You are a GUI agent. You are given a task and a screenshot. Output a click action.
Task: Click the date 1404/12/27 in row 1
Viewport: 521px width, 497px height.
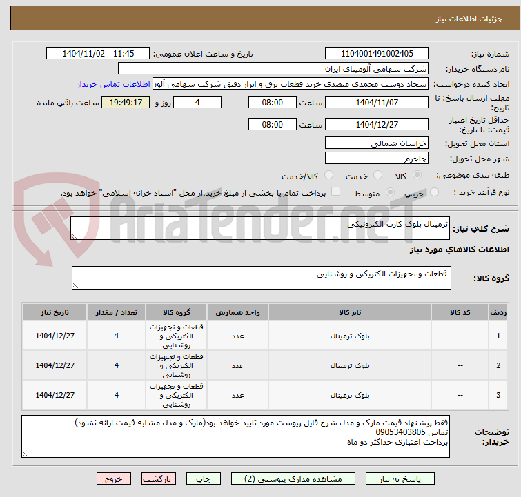pos(55,336)
